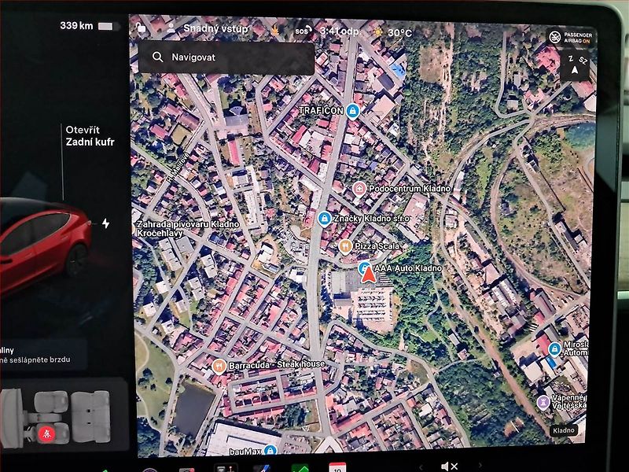Screen dimensions: 629x472
Task: Tap the charge port lightning icon
Action: coord(106,223)
